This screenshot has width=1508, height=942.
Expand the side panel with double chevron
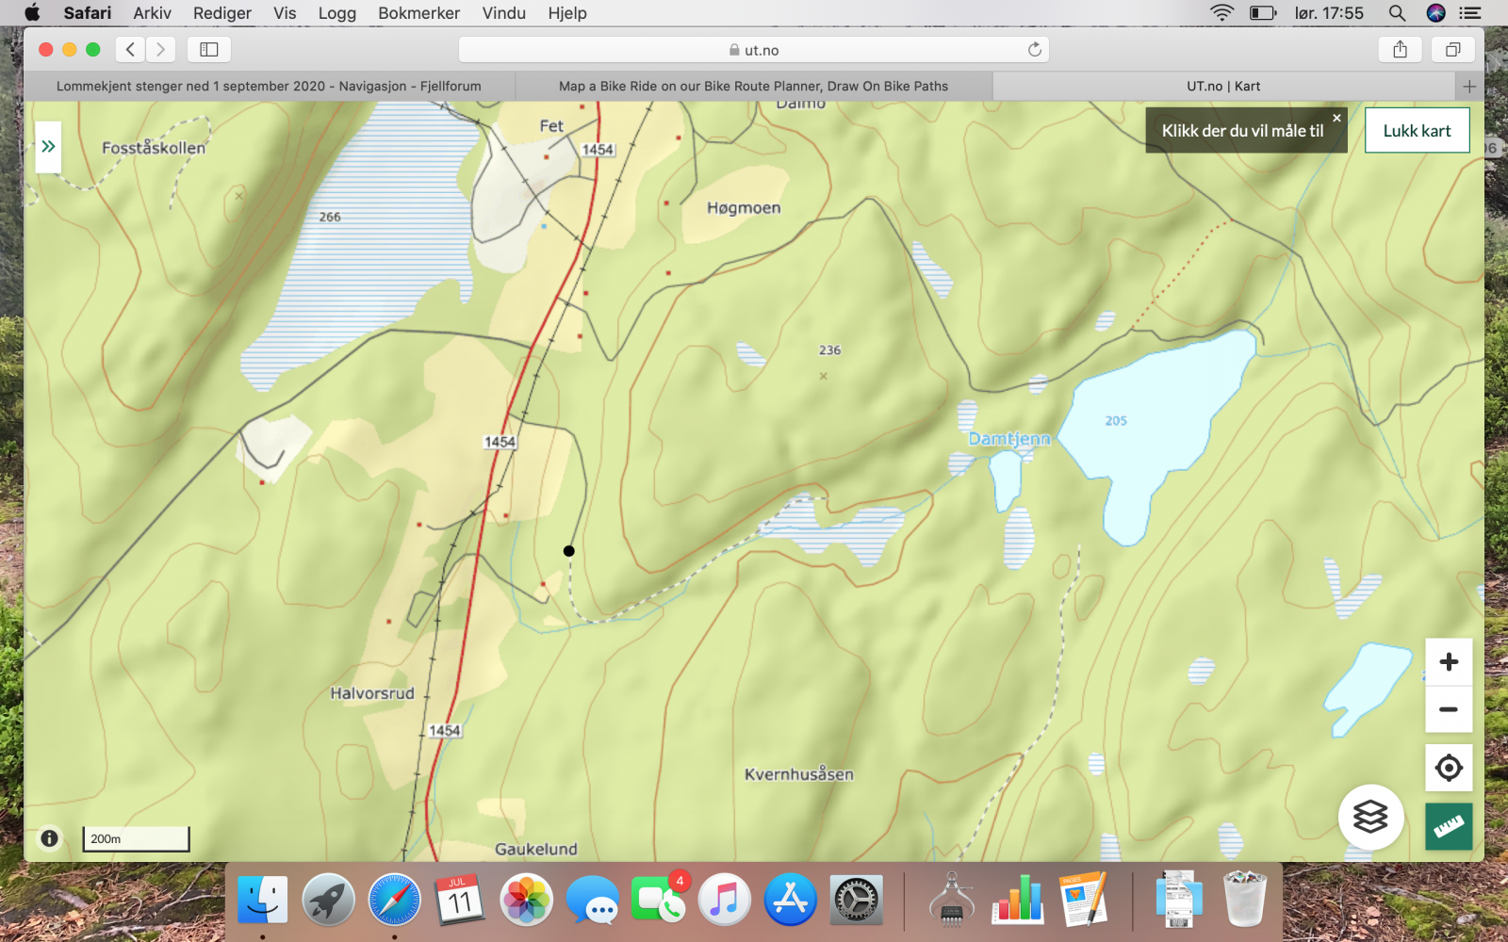click(x=48, y=147)
